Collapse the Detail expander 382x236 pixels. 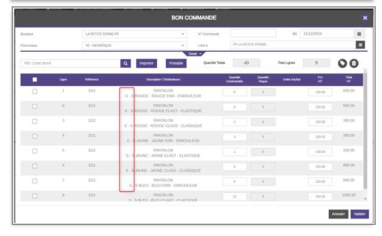click(194, 54)
